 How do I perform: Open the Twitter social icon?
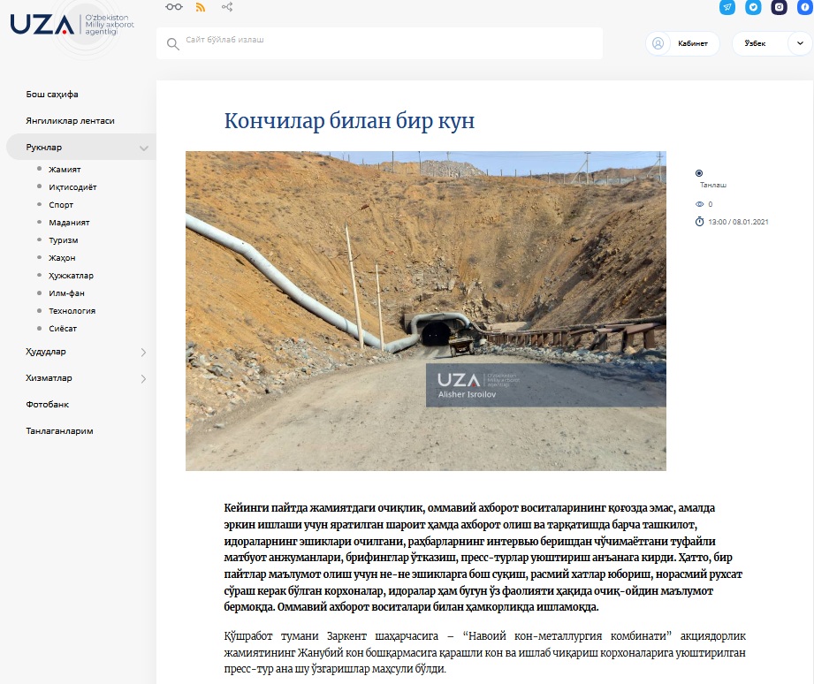point(753,7)
